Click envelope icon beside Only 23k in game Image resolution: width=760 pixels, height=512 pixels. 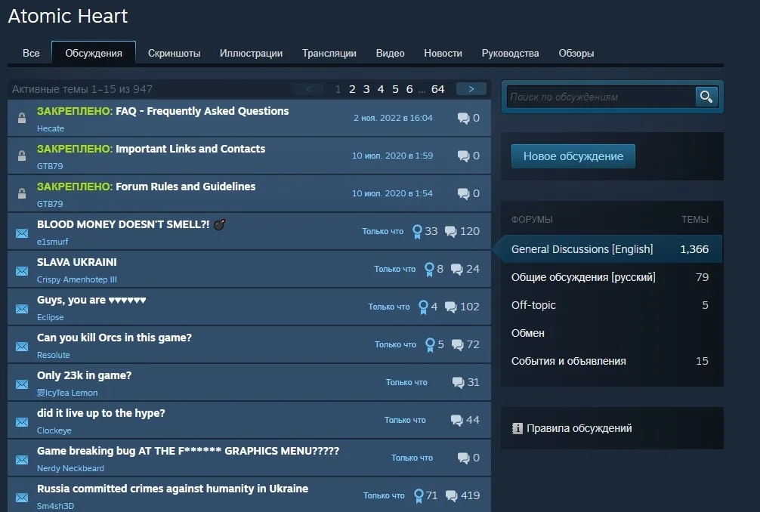[x=22, y=384]
